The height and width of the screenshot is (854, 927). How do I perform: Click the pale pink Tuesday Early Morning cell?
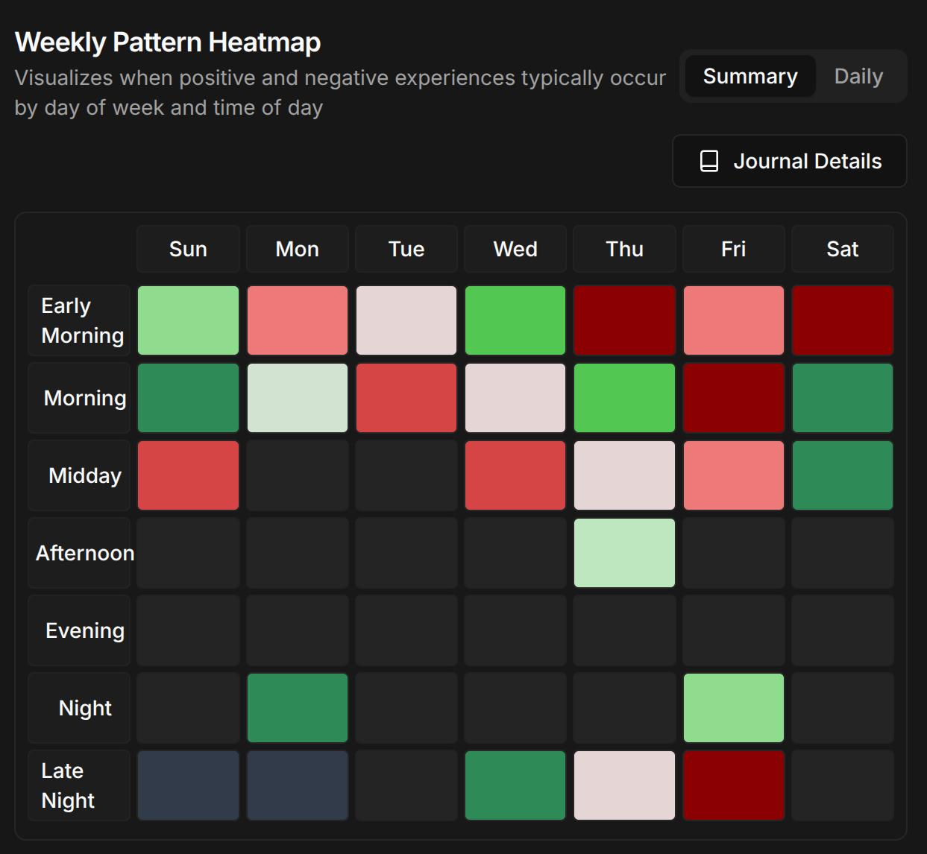pyautogui.click(x=406, y=320)
